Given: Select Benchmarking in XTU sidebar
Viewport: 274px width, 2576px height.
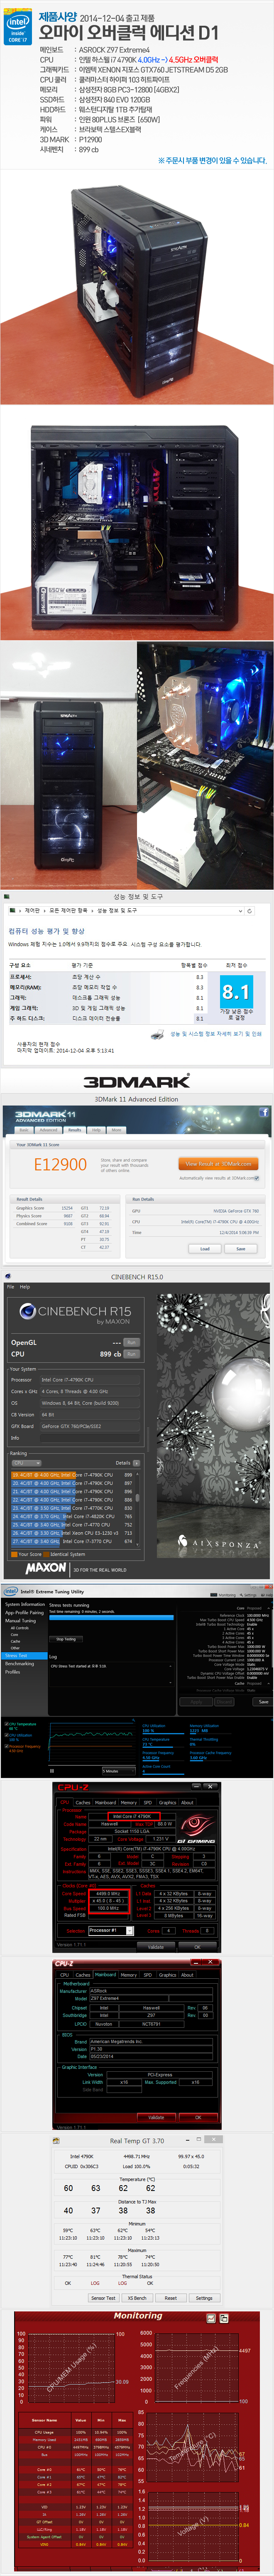Looking at the screenshot, I should click(19, 1663).
